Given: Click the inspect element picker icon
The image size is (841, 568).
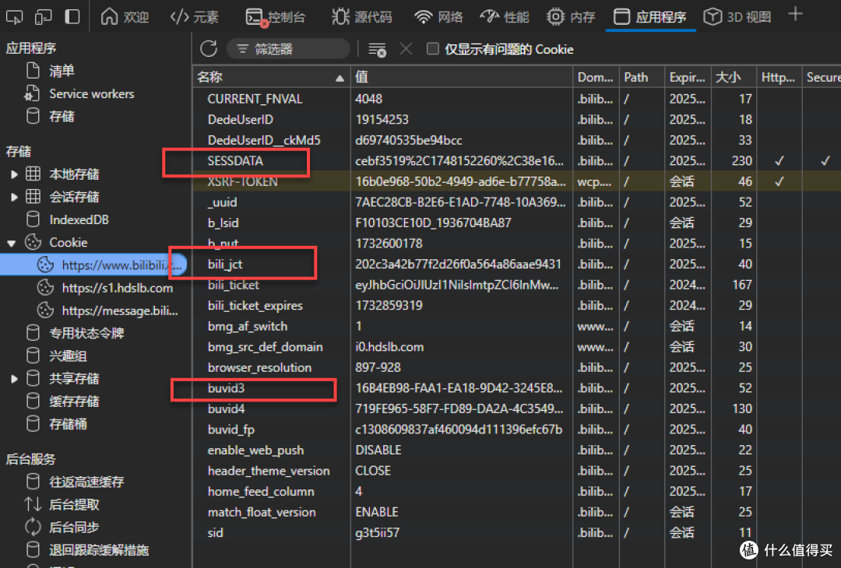Looking at the screenshot, I should coord(15,17).
